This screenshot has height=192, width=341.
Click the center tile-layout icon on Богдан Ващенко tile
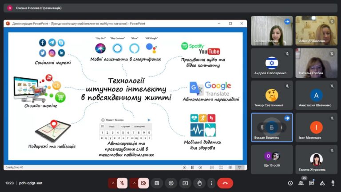click(272, 128)
